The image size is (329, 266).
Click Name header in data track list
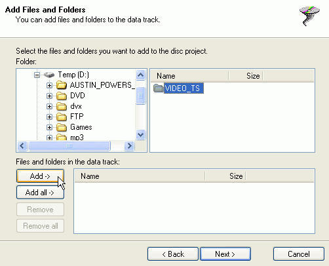pos(140,176)
